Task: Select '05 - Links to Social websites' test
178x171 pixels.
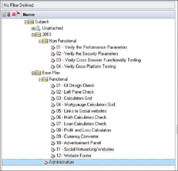Action: (x=82, y=111)
